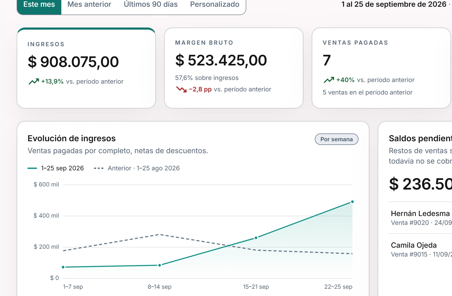
Task: Click the "Saldos pendientes" panel heading
Action: coord(420,138)
